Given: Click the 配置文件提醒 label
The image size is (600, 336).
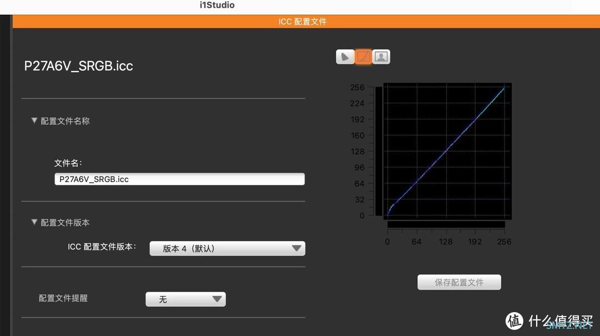Looking at the screenshot, I should click(63, 298).
